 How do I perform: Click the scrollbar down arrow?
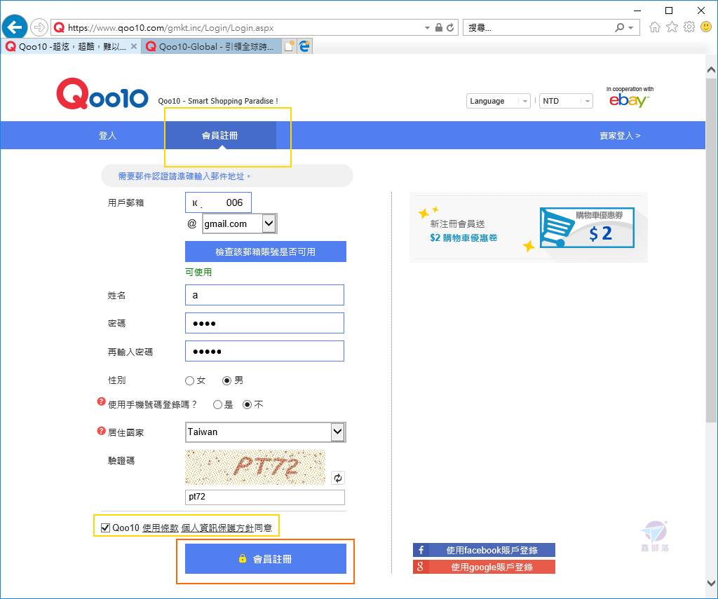711,584
